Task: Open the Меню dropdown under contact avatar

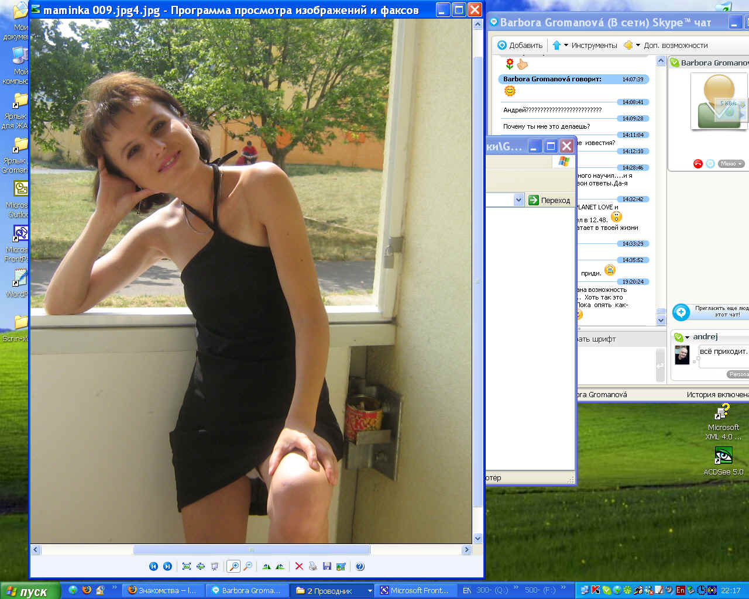Action: (731, 164)
